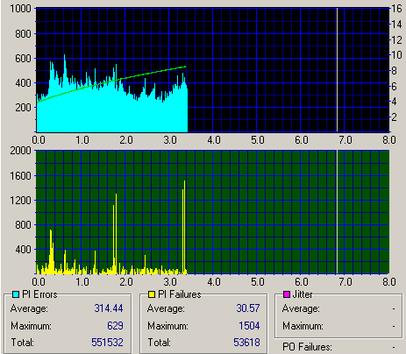Click the white position marker in bottom graph
406x354 pixels.
[x=337, y=212]
